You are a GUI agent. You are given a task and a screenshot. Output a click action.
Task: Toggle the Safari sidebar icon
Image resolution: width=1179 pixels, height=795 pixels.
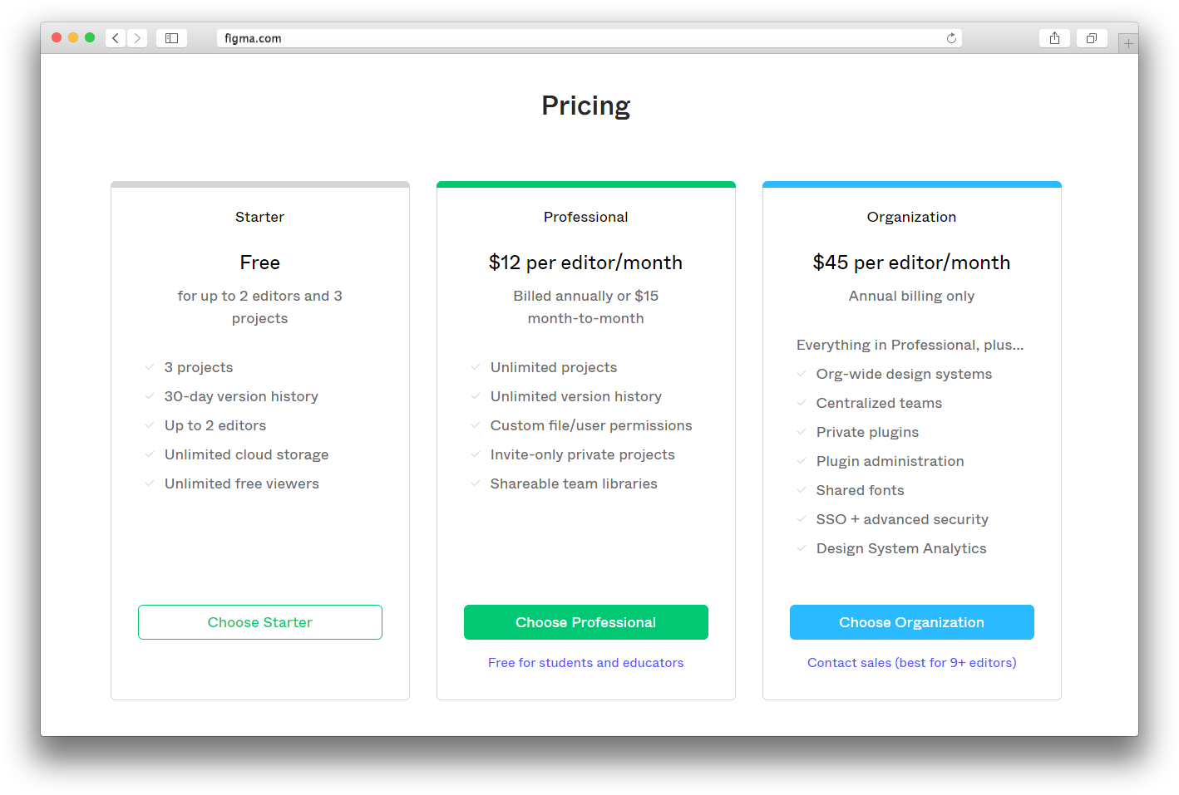[171, 38]
